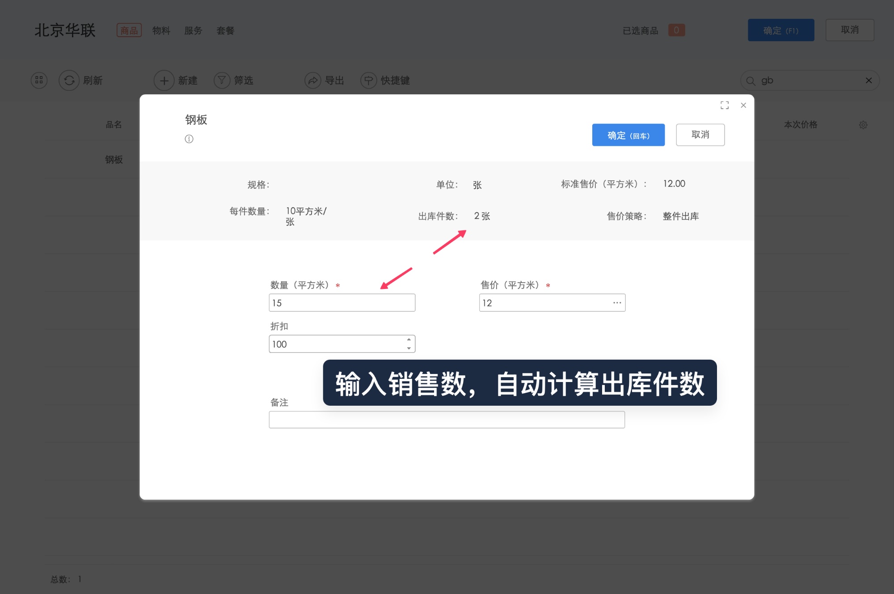This screenshot has height=594, width=894.
Task: View keyboard shortcuts via the 快捷键 icon
Action: click(368, 81)
